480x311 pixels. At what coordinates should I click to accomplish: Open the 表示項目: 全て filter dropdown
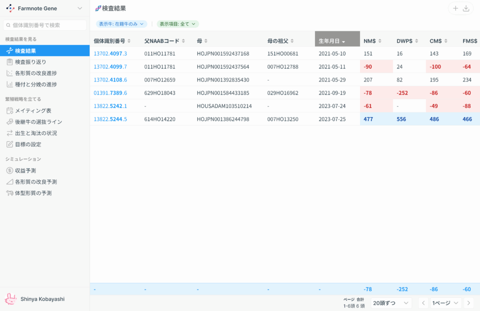click(178, 24)
